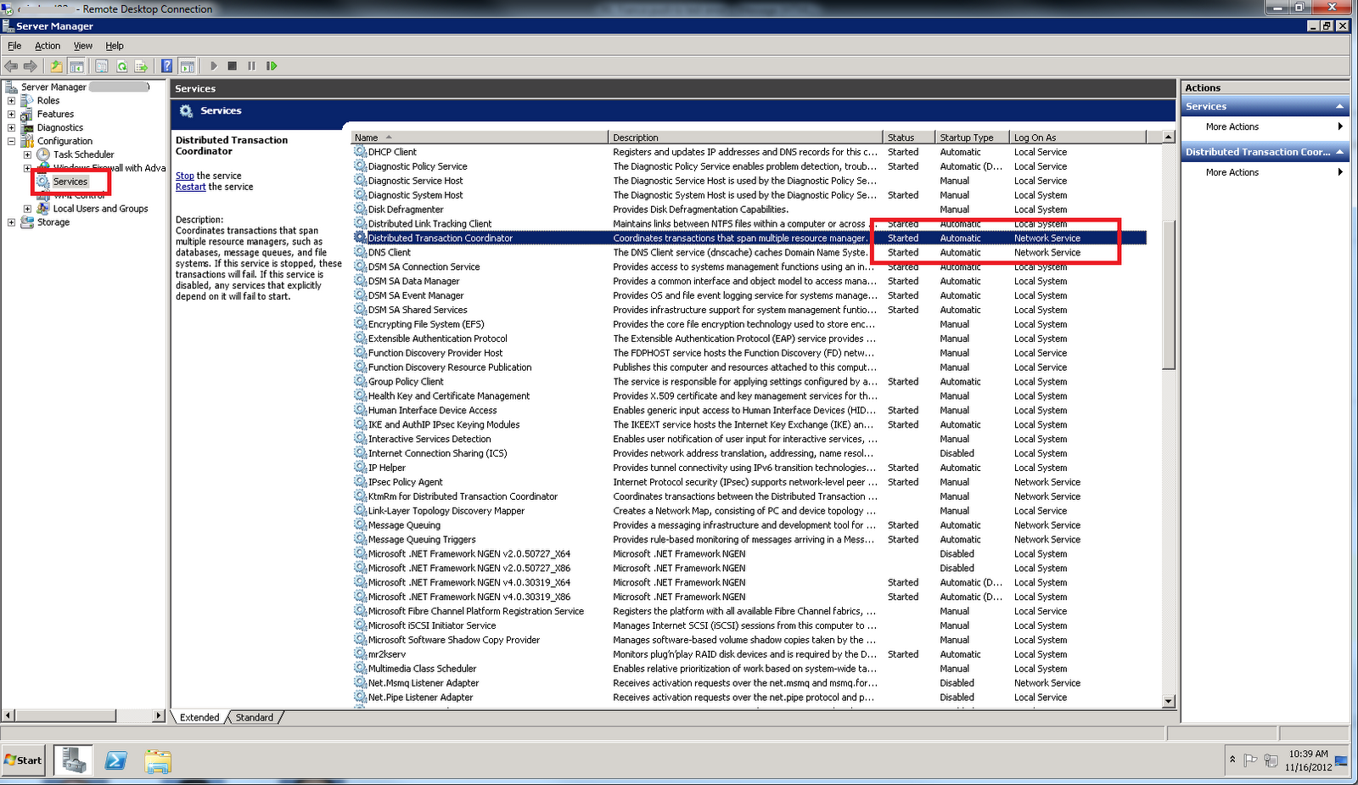Click the Start Service play icon
1358x785 pixels.
point(214,66)
